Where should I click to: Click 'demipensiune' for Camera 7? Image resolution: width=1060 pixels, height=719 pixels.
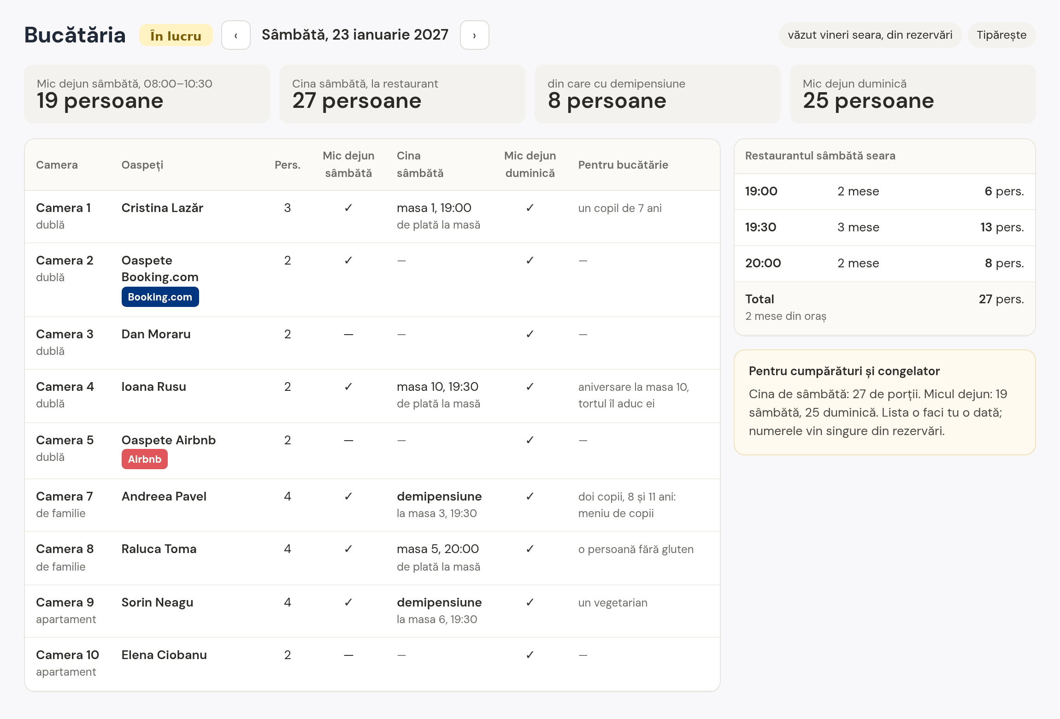point(439,496)
